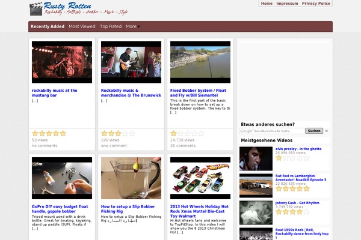Open the GoPro DIY float thumbnail
This screenshot has height=240, width=361.
coord(62,178)
